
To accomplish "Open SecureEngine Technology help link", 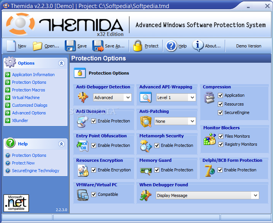I will 36,171.
